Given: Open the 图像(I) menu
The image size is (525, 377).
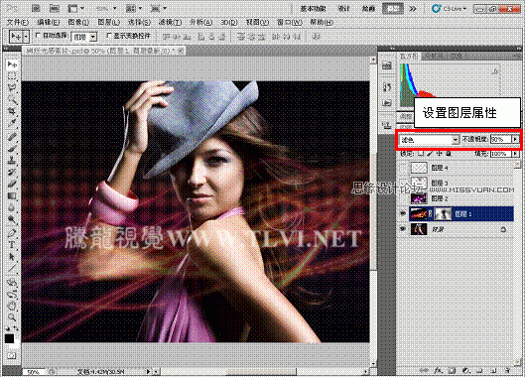Looking at the screenshot, I should click(x=78, y=22).
